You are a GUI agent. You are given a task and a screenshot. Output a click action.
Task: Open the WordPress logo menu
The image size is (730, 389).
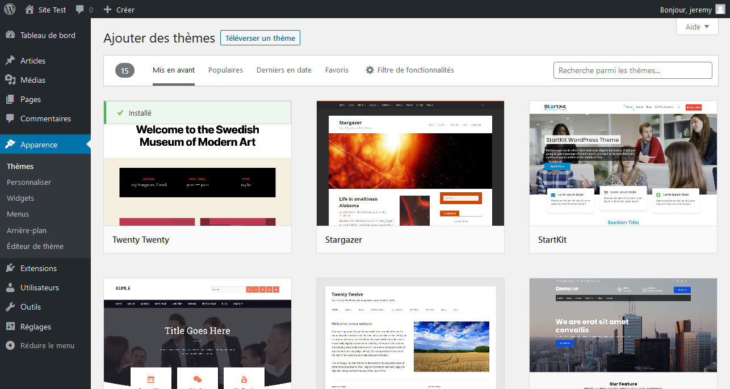[10, 10]
